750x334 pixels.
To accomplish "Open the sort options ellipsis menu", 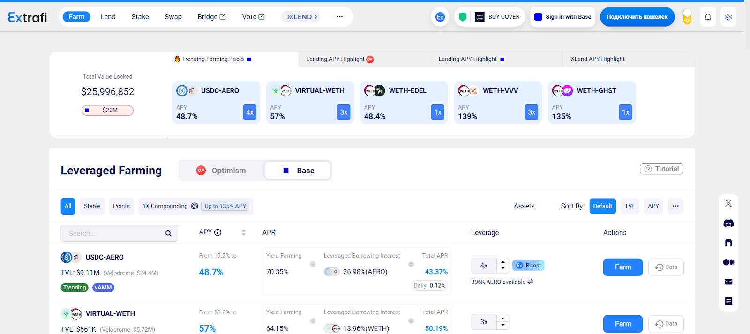I will pyautogui.click(x=675, y=206).
